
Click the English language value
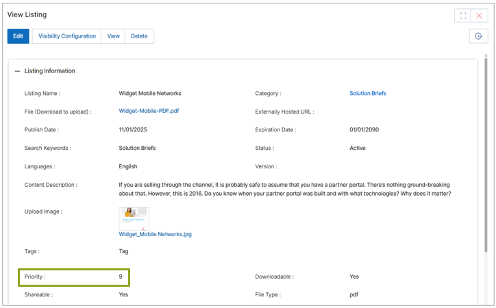128,166
